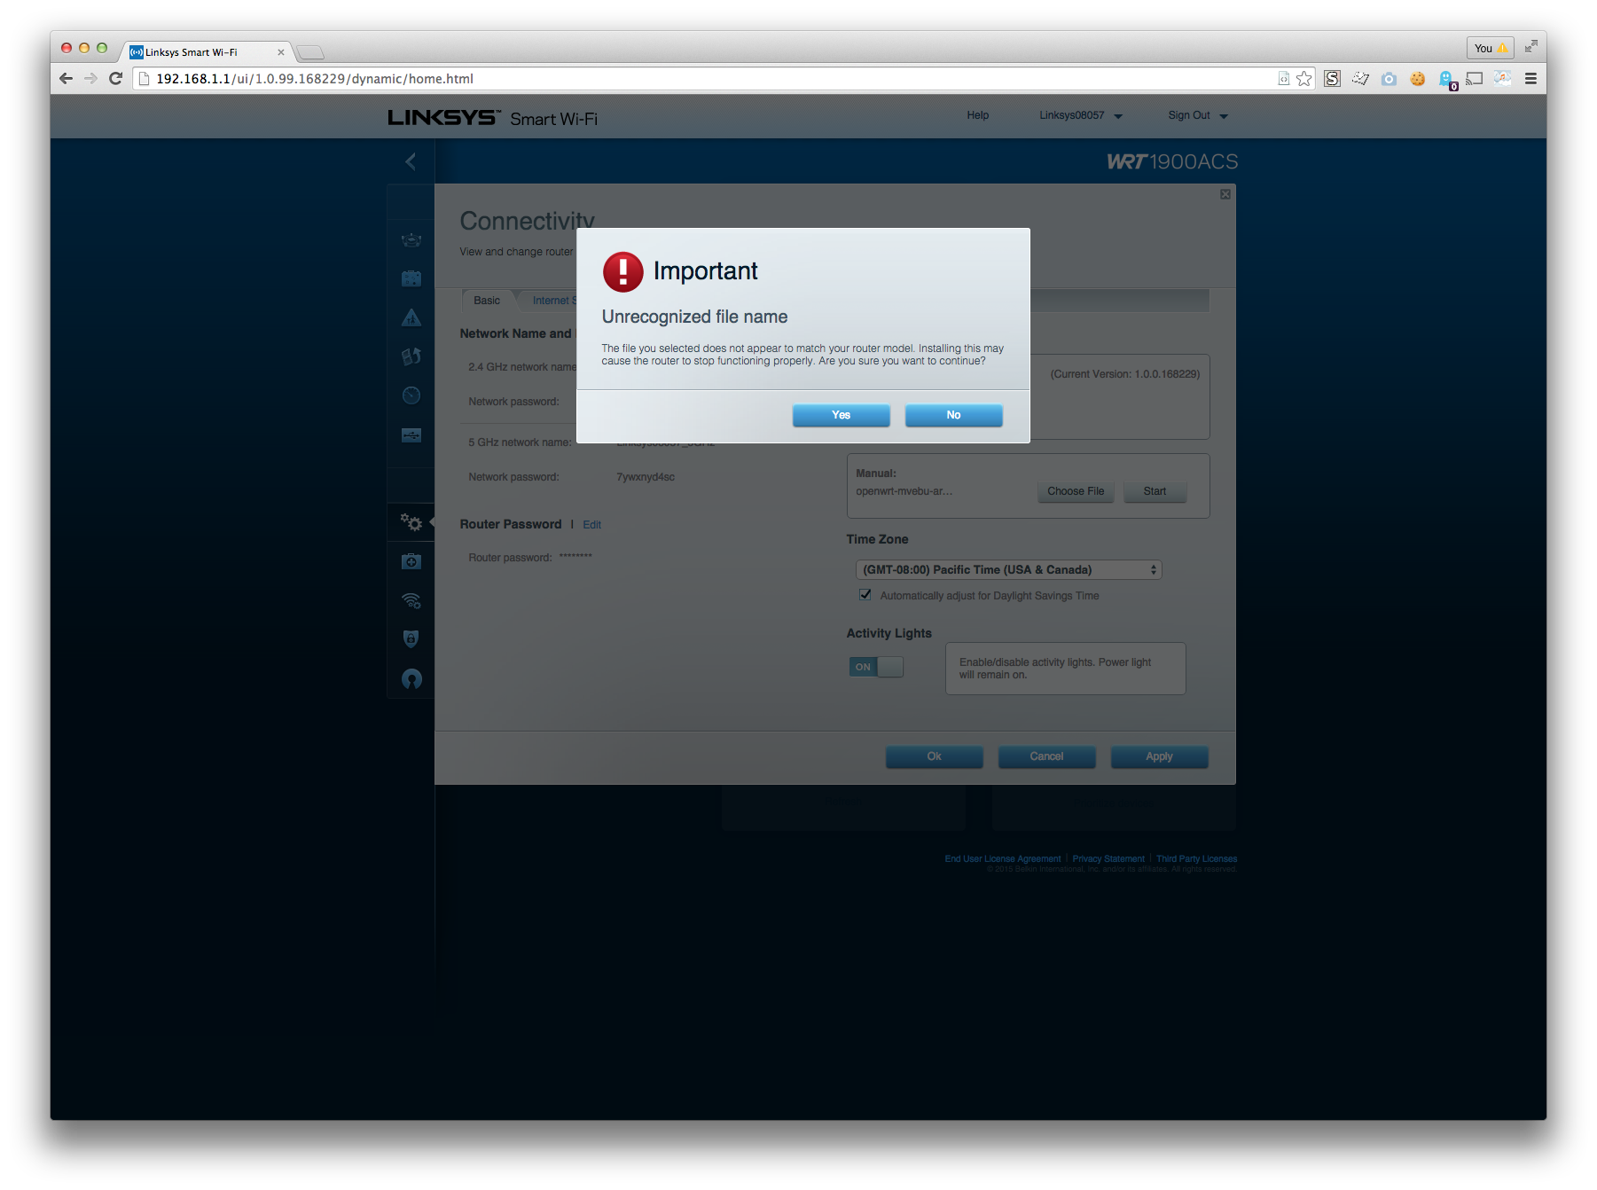The width and height of the screenshot is (1597, 1190).
Task: Reload the page with the refresh icon
Action: [115, 79]
